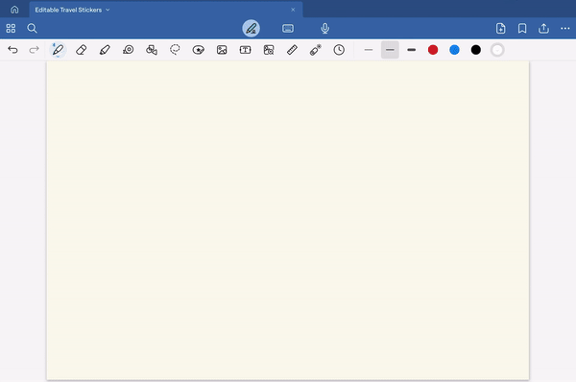Select the Ruler tool
The width and height of the screenshot is (576, 382).
292,50
